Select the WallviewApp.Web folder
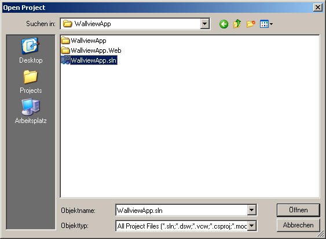Viewport: 326px width, 239px height. pyautogui.click(x=91, y=50)
